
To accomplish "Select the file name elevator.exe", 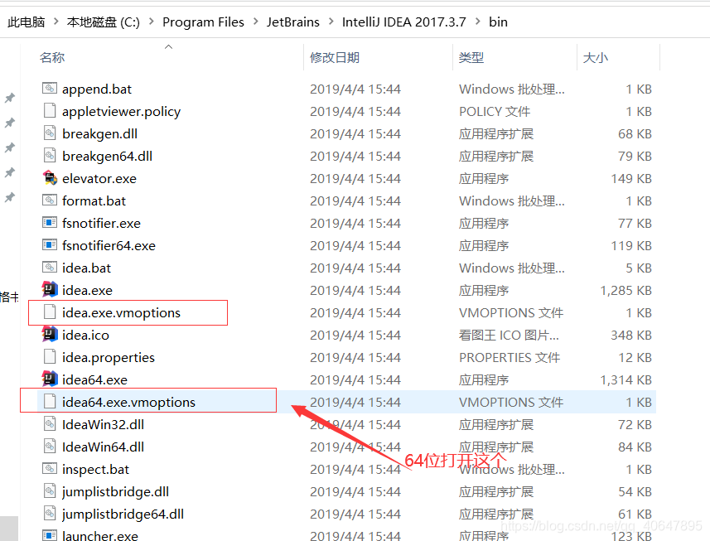I will [x=99, y=178].
